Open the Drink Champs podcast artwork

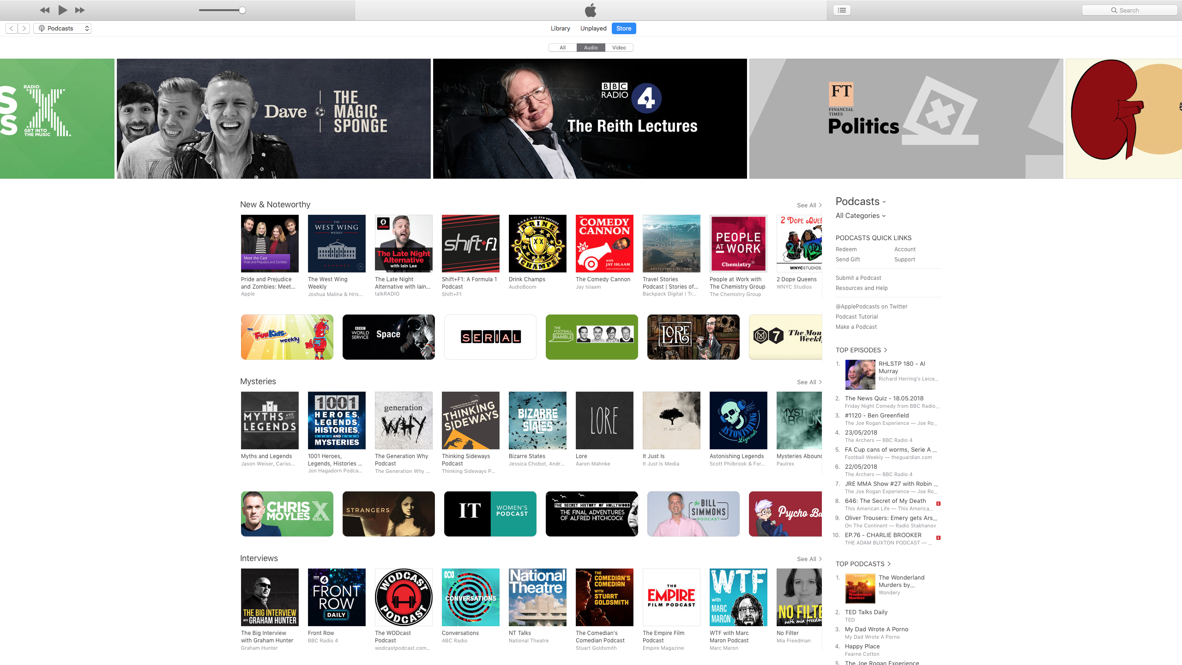coord(537,243)
